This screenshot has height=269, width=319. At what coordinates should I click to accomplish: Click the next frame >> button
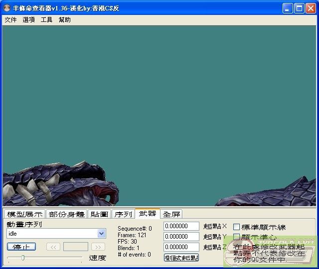click(98, 247)
